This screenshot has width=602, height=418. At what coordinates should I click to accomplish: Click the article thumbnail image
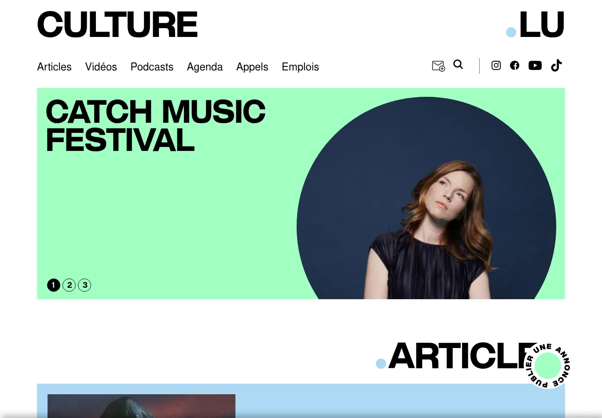[141, 406]
